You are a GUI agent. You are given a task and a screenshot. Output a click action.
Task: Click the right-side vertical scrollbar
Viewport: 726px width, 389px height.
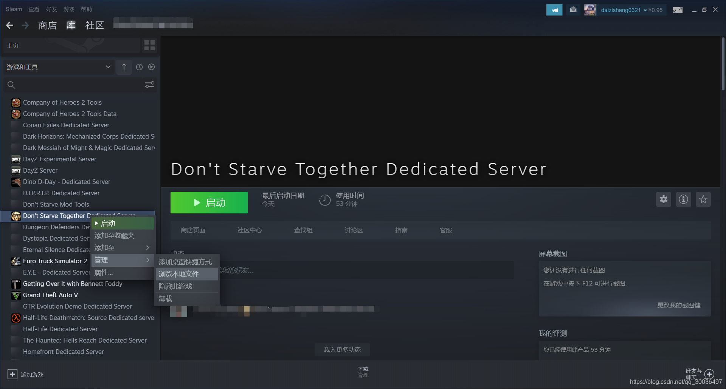(723, 63)
